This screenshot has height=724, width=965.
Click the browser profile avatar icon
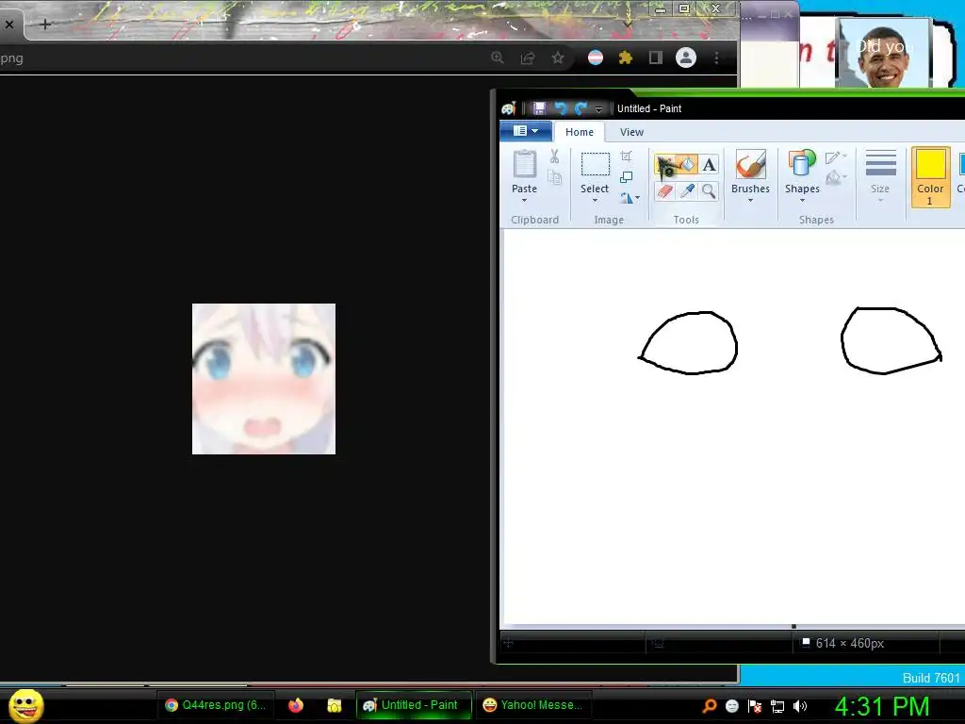(x=686, y=58)
